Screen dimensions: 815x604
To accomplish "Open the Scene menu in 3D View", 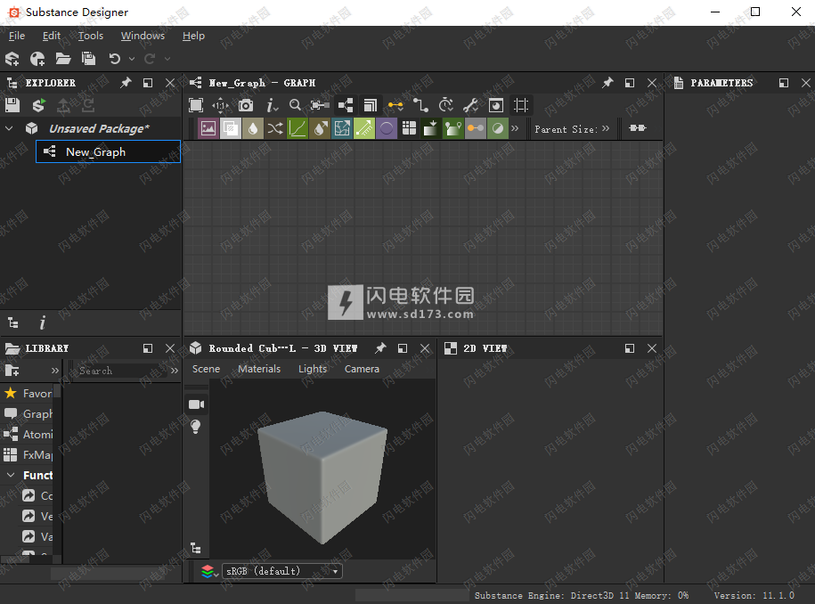I will 206,369.
